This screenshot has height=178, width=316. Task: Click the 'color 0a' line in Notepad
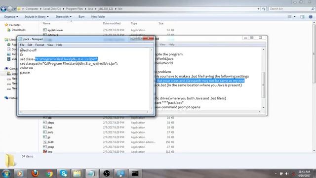point(26,68)
